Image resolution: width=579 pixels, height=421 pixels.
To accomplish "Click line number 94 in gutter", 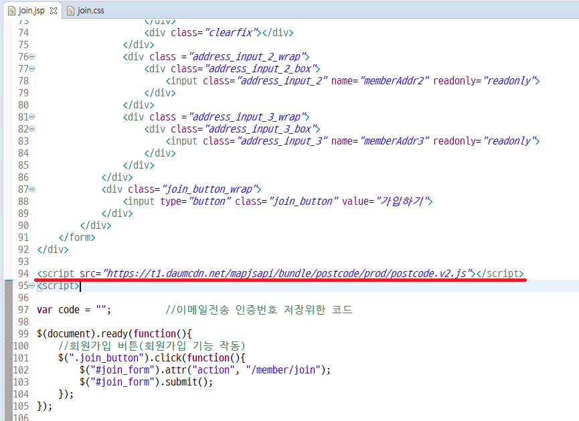I will tap(23, 273).
